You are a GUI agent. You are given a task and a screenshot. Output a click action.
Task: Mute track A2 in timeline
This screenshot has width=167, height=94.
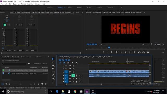[73, 79]
